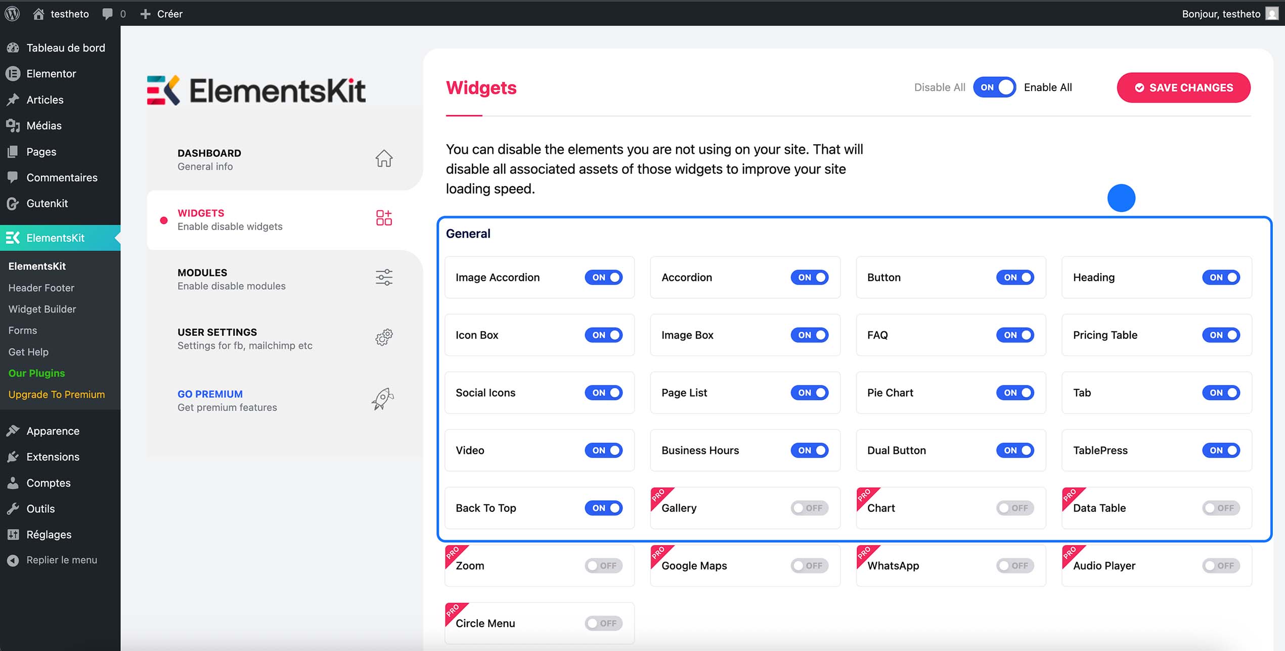Open the Créer dropdown menu
Image resolution: width=1285 pixels, height=651 pixels.
pyautogui.click(x=161, y=14)
